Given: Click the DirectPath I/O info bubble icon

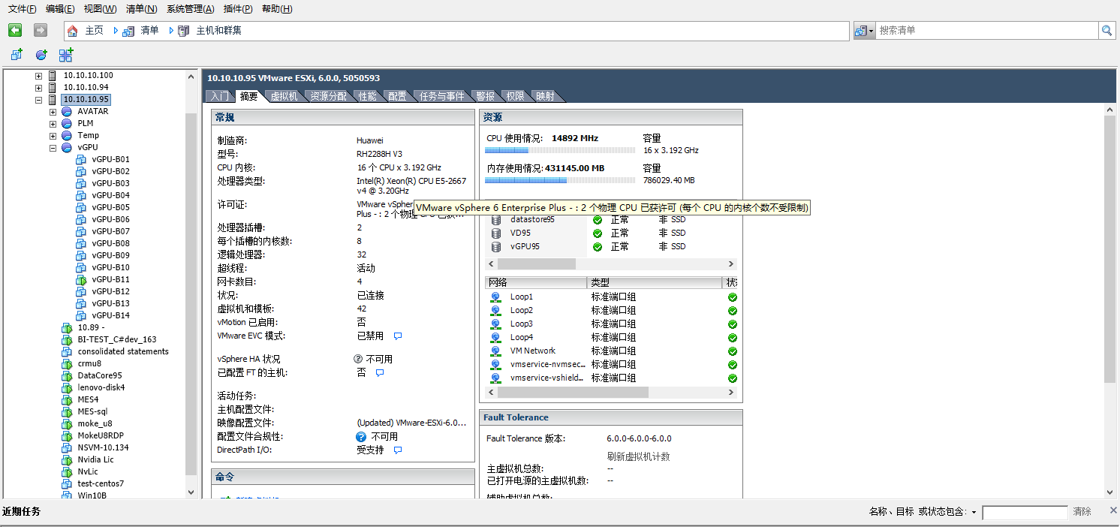Looking at the screenshot, I should [x=398, y=450].
